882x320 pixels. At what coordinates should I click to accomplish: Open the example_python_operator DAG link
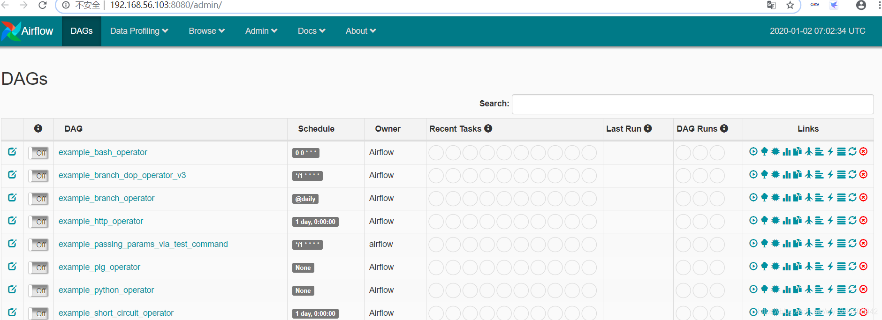tap(106, 290)
